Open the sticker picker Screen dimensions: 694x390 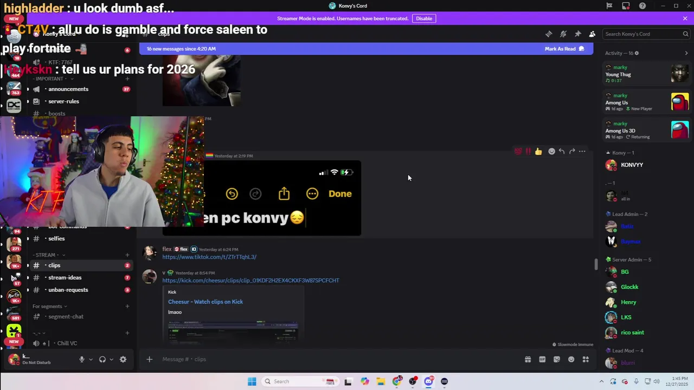(x=557, y=359)
